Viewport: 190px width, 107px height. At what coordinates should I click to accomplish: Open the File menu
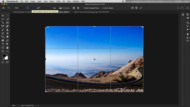click(22, 1)
